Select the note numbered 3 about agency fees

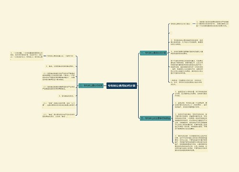pyautogui.click(x=187, y=53)
